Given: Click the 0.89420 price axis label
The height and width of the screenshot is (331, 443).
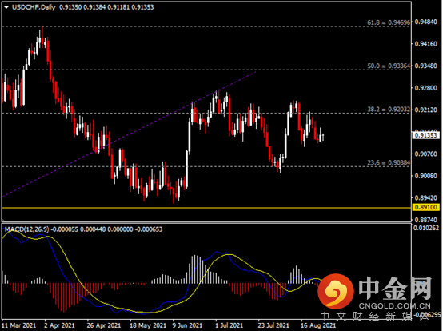Looking at the screenshot, I should (x=425, y=197).
